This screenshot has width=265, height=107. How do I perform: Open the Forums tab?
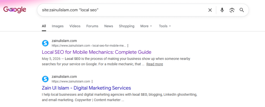(92, 26)
